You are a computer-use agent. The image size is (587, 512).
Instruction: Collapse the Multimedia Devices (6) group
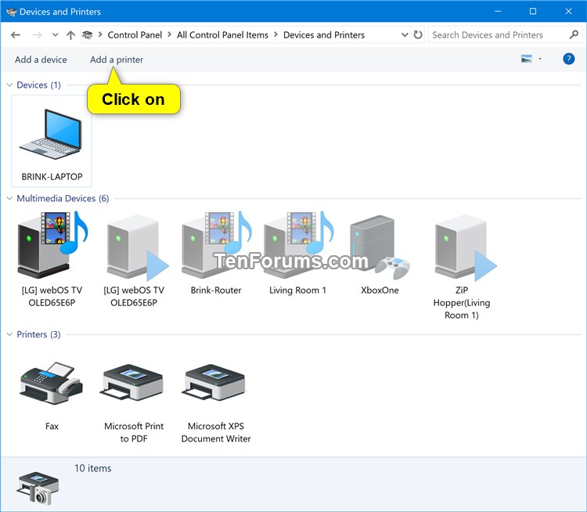9,199
